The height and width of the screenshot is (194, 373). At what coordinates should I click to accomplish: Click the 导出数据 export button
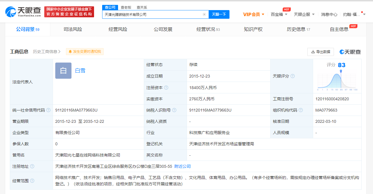(321, 52)
